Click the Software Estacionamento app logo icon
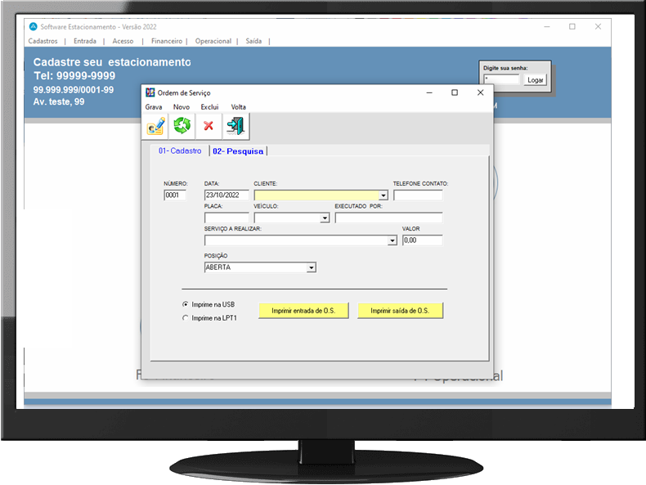Screen dimensions: 646x485 [34, 27]
